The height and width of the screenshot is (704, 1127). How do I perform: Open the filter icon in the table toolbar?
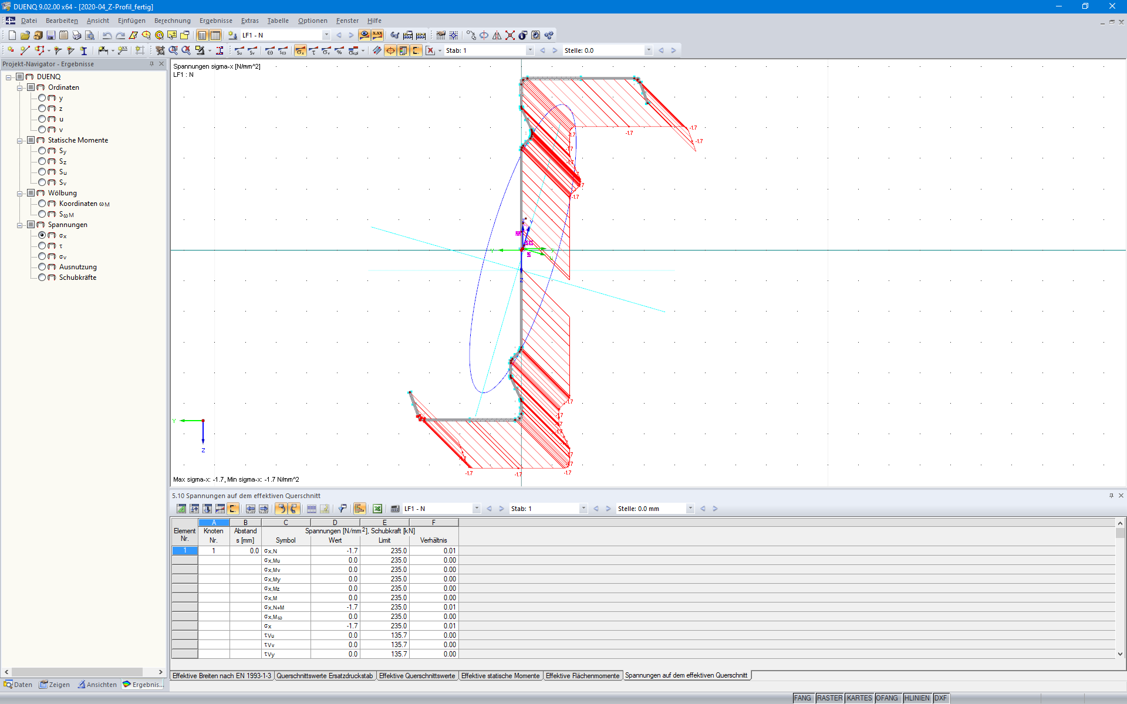point(342,509)
